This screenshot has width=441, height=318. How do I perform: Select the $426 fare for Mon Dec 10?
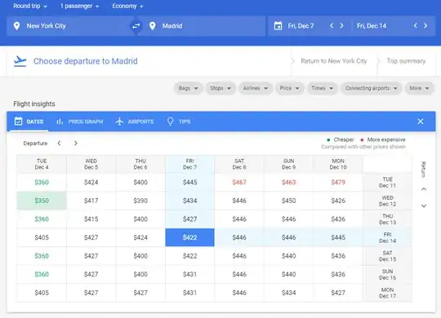point(338,201)
